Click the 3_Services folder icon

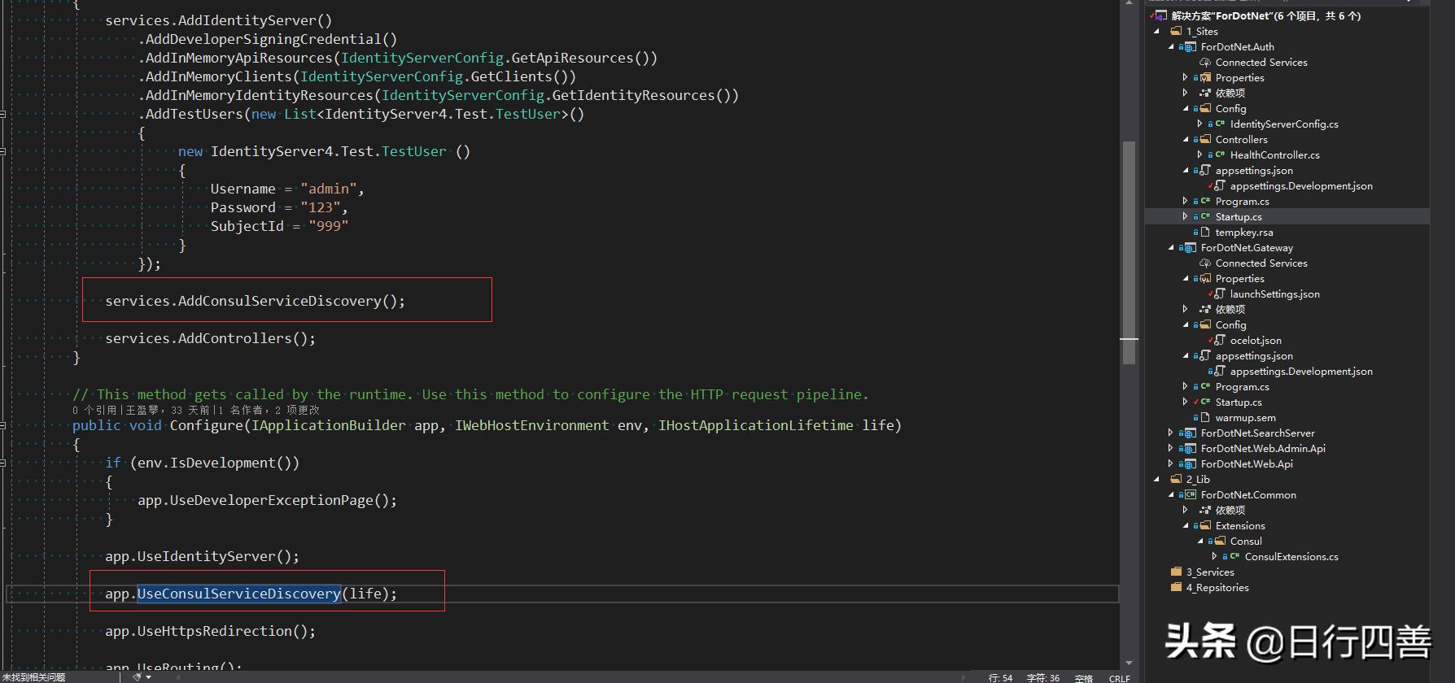[x=1176, y=572]
